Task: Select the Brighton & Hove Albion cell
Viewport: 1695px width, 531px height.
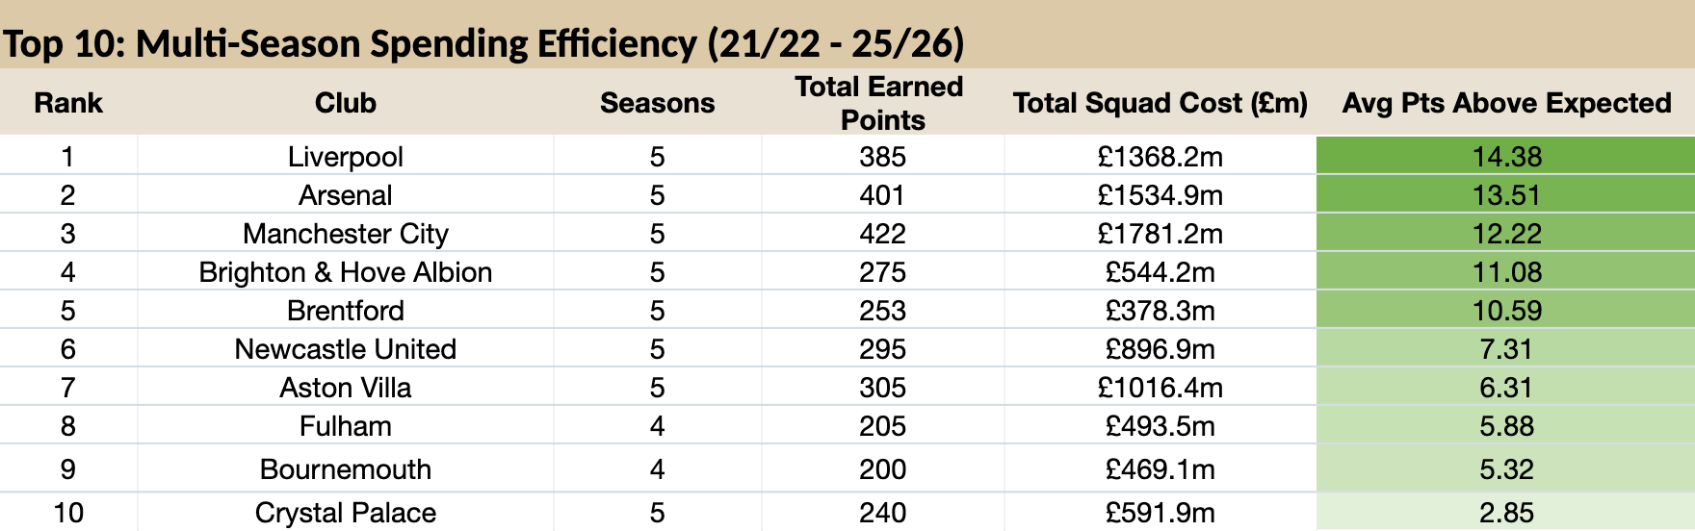Action: (346, 271)
